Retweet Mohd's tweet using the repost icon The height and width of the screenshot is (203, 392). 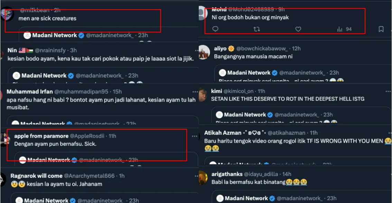[x=256, y=29]
